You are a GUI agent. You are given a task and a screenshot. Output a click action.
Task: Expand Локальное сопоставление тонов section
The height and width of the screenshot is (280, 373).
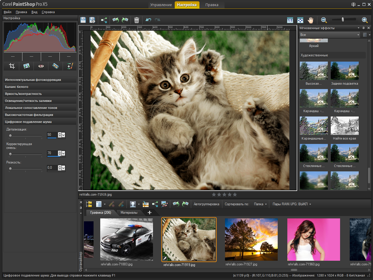[x=40, y=108]
